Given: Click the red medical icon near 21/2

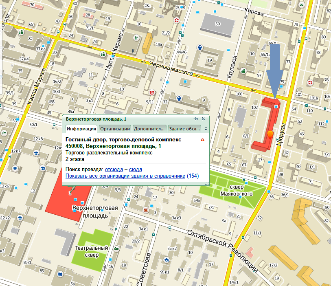Looking at the screenshot, I should point(177,20).
